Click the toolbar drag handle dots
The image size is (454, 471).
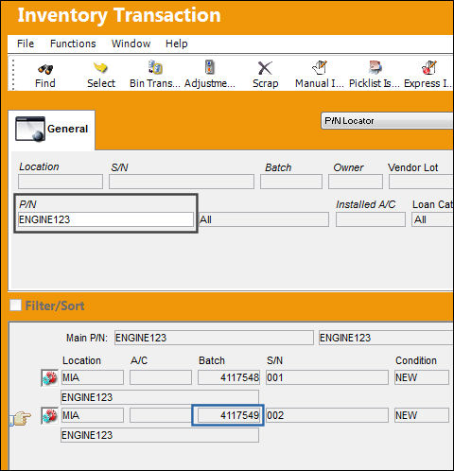pyautogui.click(x=13, y=75)
